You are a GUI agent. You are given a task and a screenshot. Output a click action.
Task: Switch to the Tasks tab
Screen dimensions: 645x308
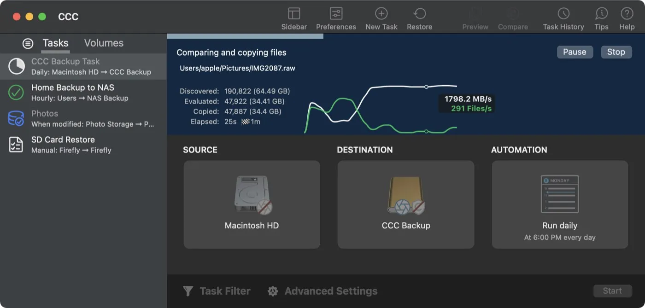tap(55, 43)
